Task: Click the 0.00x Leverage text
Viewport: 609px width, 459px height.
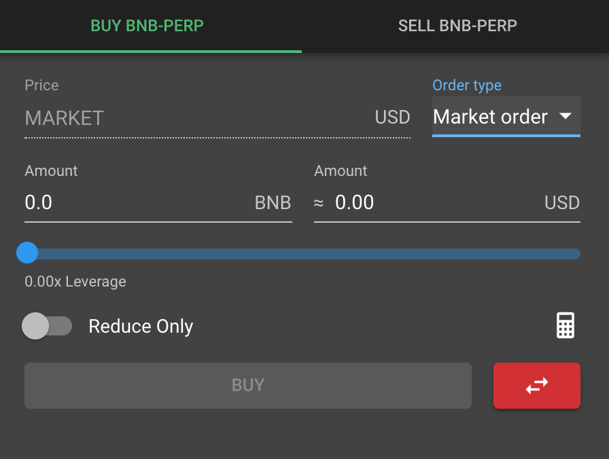Action: click(75, 282)
